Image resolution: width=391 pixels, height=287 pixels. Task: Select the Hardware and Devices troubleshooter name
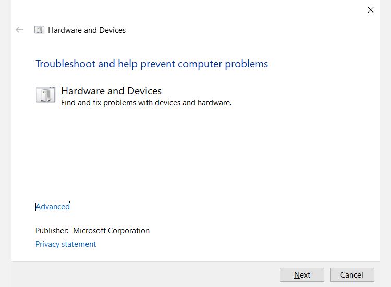(x=111, y=91)
